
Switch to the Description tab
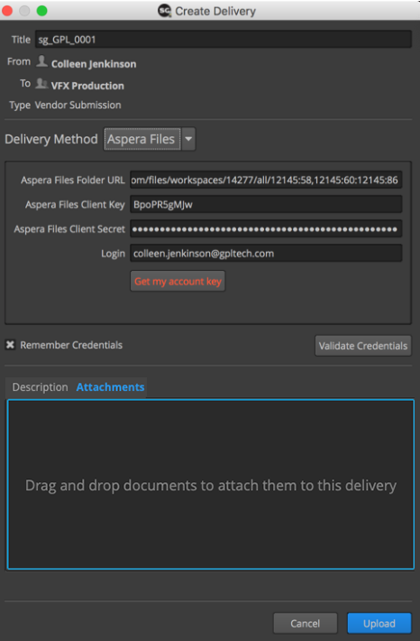tap(40, 387)
